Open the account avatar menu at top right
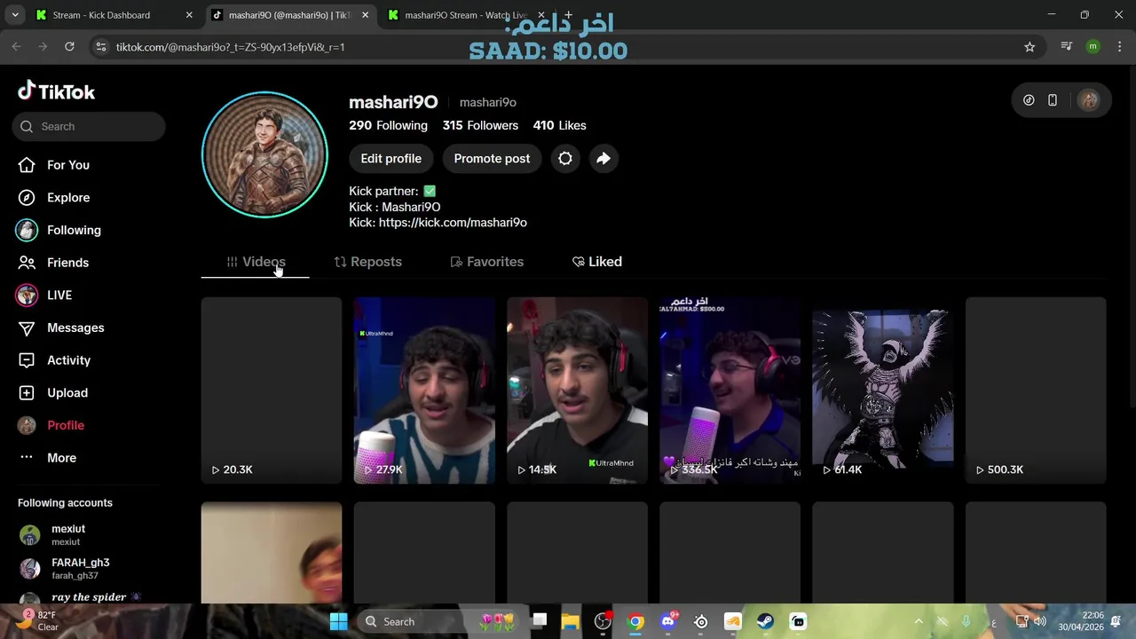 click(1089, 100)
